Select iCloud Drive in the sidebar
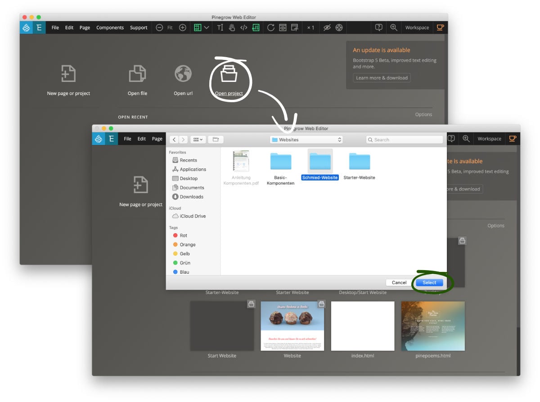 [189, 216]
